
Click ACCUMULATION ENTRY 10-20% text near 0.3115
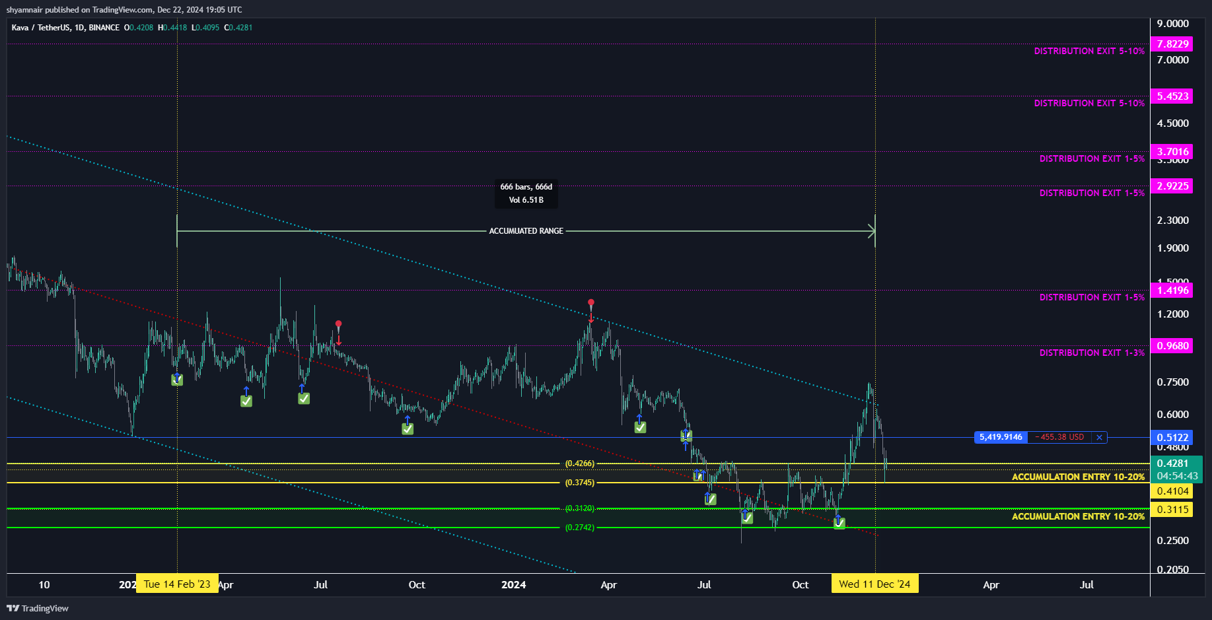pyautogui.click(x=1078, y=516)
